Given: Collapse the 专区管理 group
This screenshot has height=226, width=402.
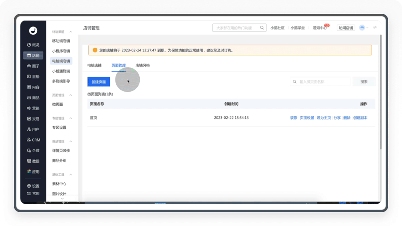Looking at the screenshot, I should coord(71,118).
